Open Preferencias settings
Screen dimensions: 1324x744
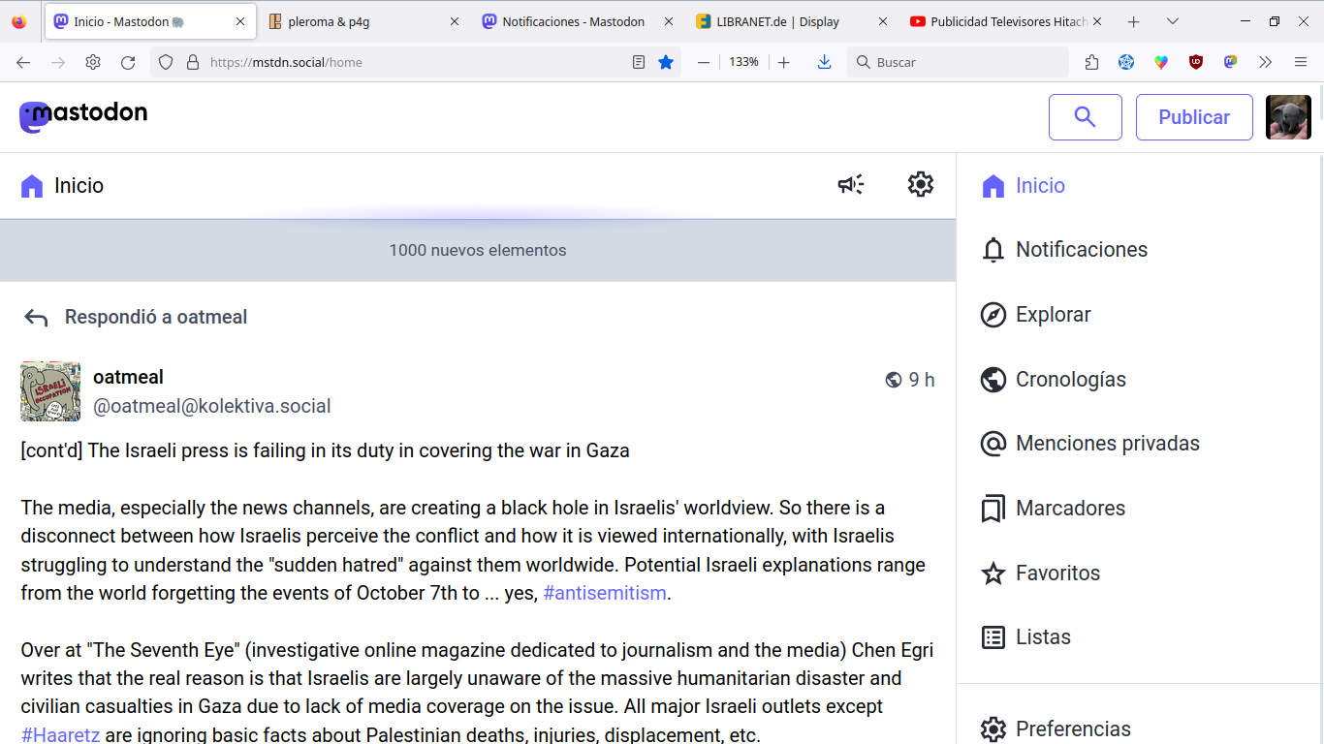(1072, 728)
